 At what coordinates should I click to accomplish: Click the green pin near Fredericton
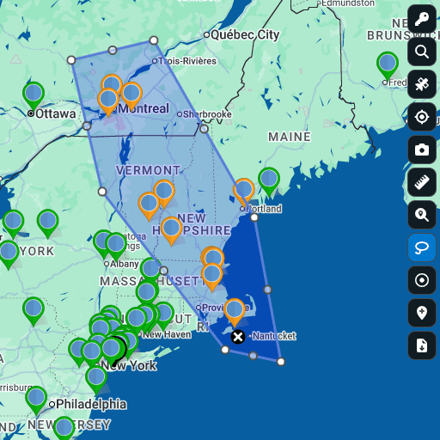(x=388, y=64)
